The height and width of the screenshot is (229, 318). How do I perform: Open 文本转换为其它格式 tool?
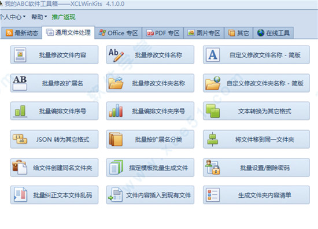256,111
